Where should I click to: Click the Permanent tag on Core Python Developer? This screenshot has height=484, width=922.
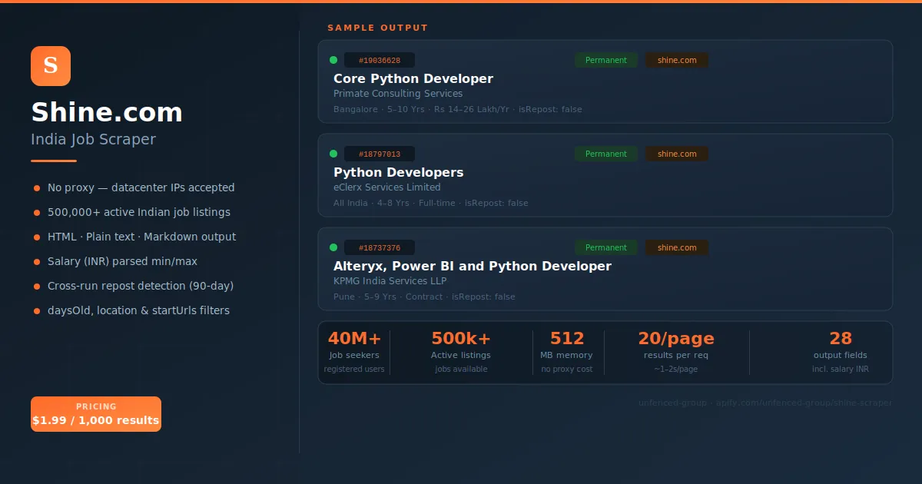point(606,60)
